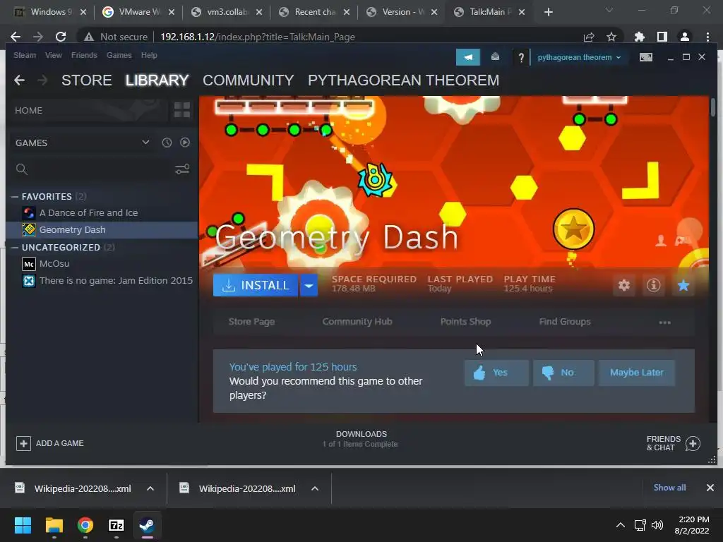Click ADD A GAME plus icon
723x542 pixels.
click(23, 443)
